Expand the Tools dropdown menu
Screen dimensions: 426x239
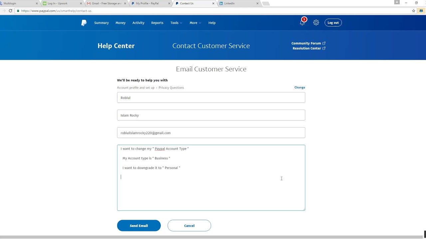click(x=176, y=23)
